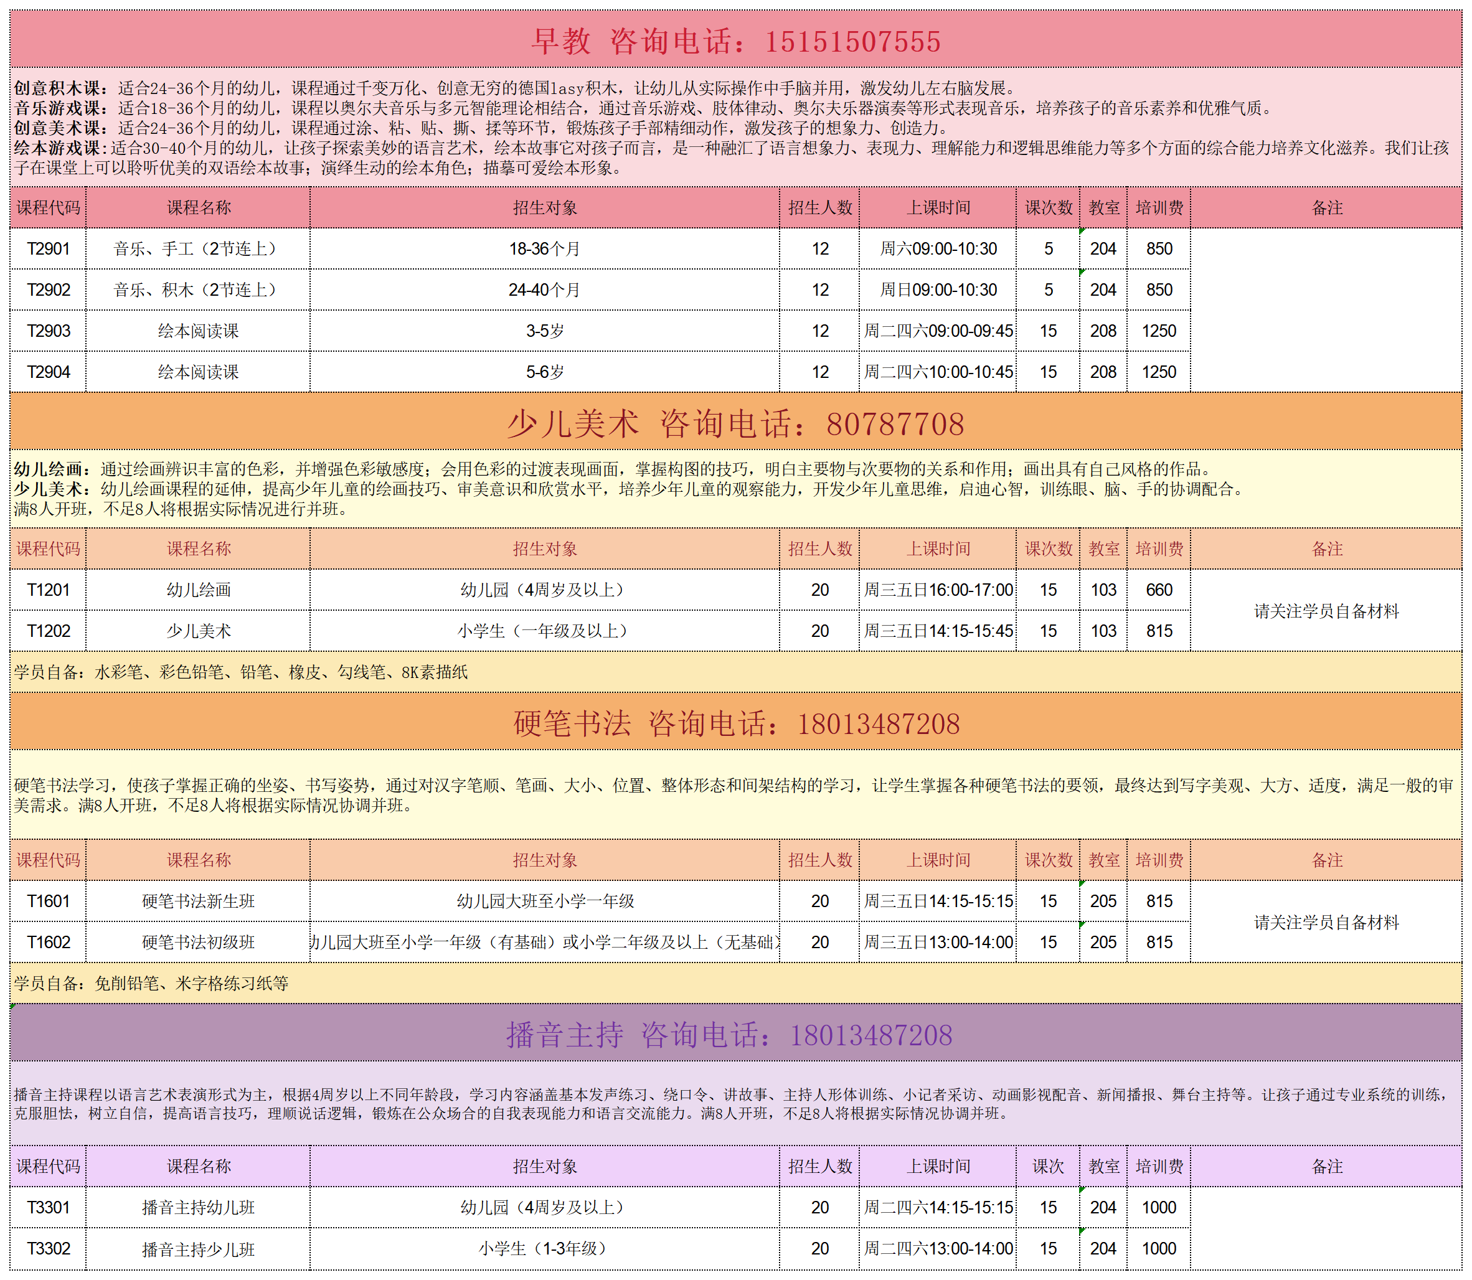Select course code cell T2901
This screenshot has height=1280, width=1472.
49,248
